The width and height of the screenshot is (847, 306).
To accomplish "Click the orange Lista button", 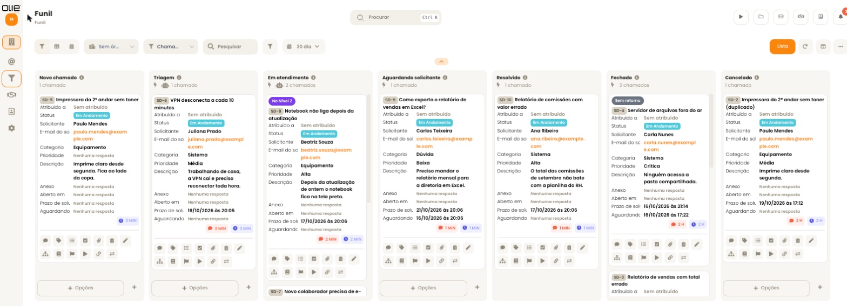I will [x=782, y=46].
